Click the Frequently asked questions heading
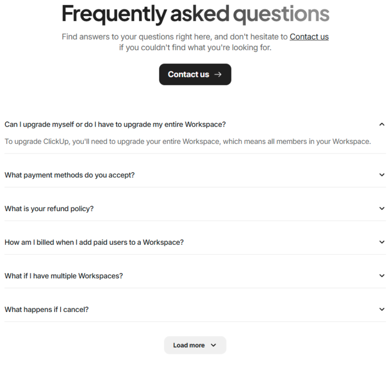 click(x=195, y=15)
